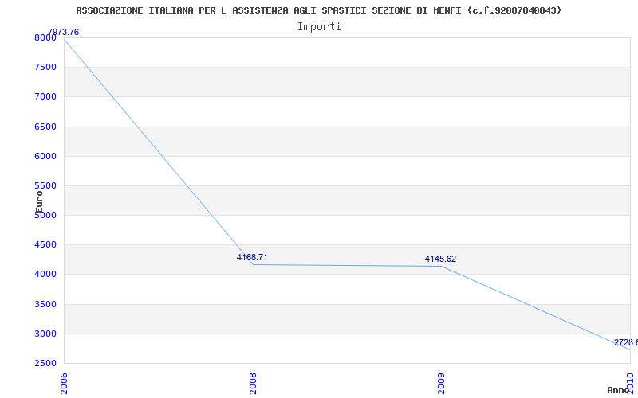Click the 'Euro' y-axis title
This screenshot has width=638, height=398.
tap(39, 202)
